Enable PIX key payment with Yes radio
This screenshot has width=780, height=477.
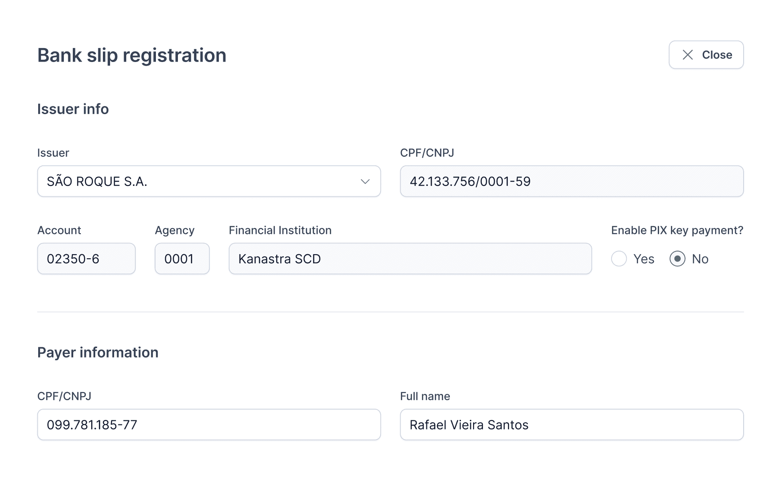[619, 259]
